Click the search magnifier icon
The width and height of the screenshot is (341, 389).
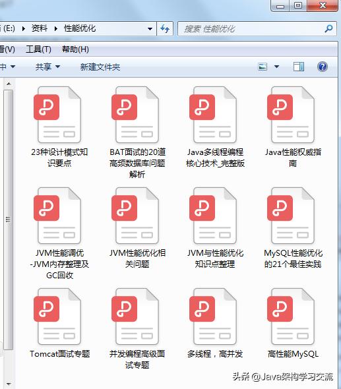click(328, 29)
